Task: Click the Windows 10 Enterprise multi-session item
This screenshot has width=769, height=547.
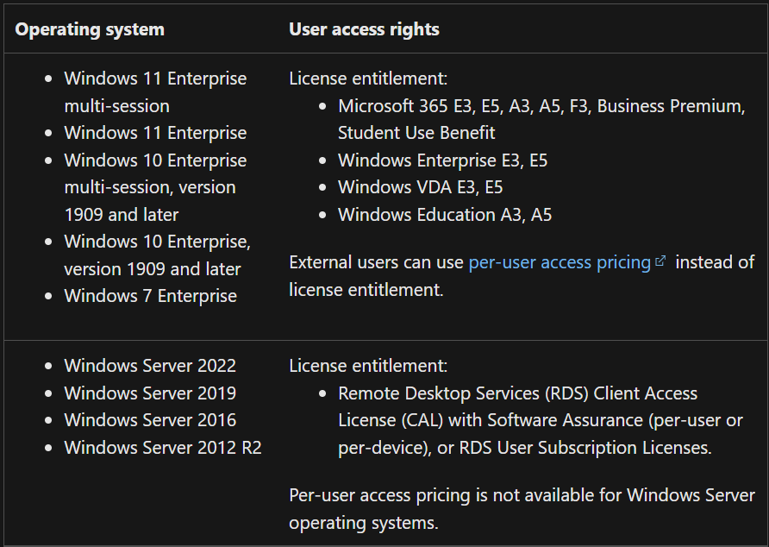Action: click(x=155, y=187)
